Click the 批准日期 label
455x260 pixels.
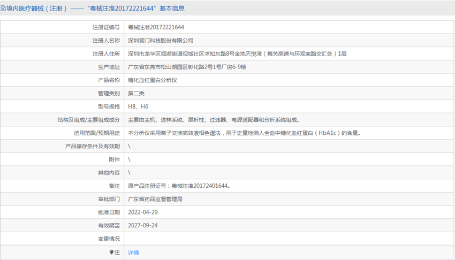pyautogui.click(x=109, y=212)
